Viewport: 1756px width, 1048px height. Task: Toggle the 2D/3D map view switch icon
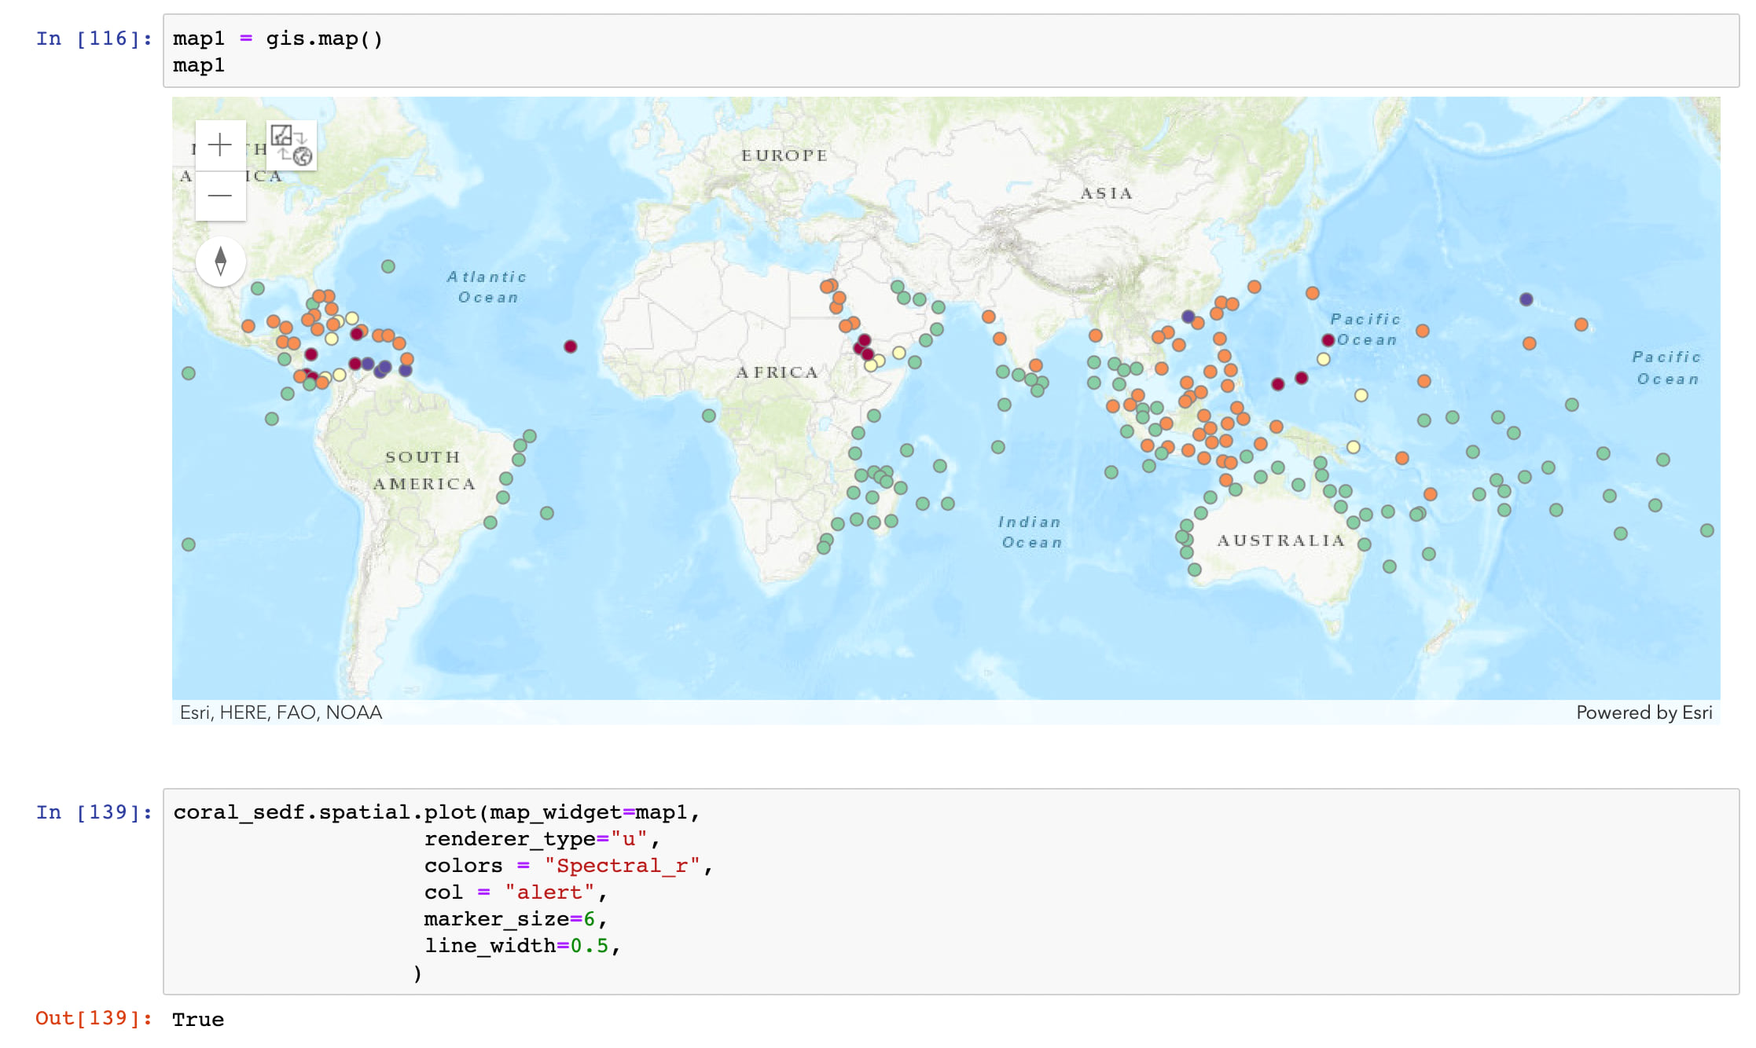292,145
